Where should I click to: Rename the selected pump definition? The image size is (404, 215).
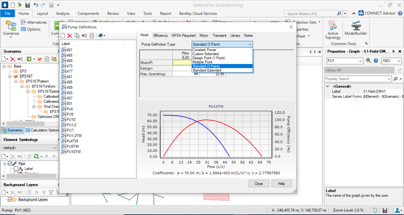pyautogui.click(x=84, y=35)
